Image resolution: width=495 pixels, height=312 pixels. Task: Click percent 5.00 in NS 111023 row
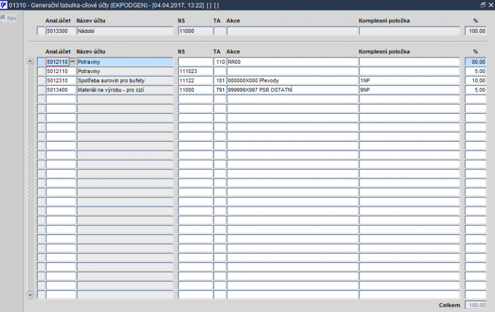475,71
